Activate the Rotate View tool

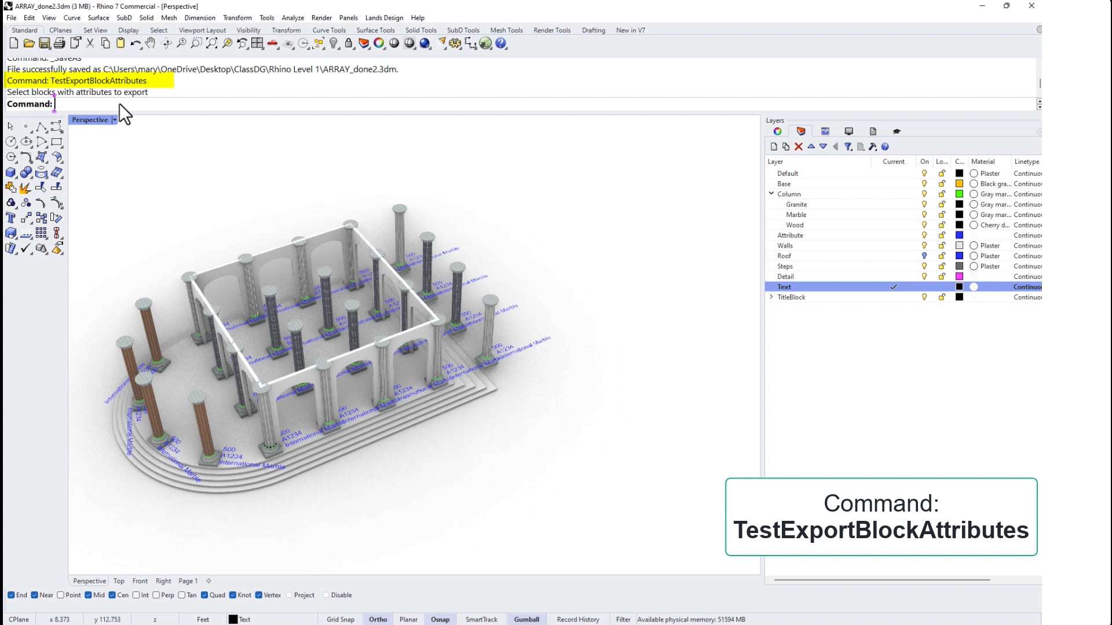pyautogui.click(x=167, y=43)
